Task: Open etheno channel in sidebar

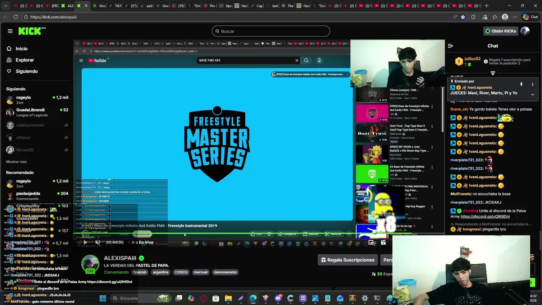Action: tap(37, 138)
